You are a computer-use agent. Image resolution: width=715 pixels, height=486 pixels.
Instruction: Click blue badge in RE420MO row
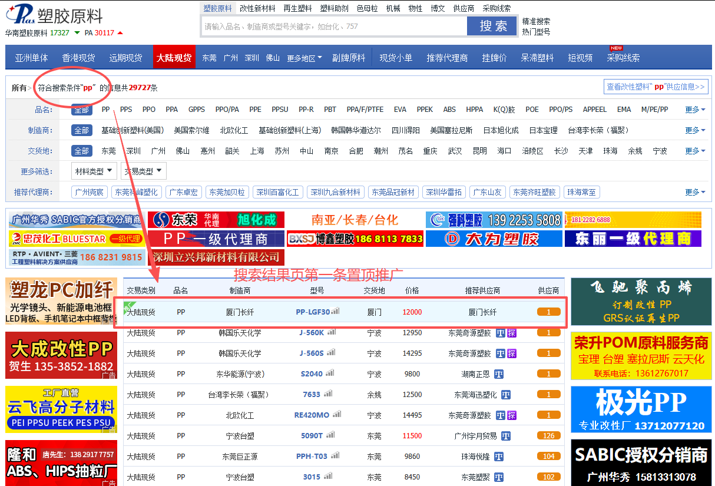(501, 415)
